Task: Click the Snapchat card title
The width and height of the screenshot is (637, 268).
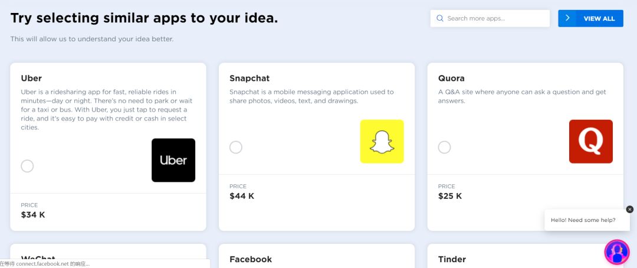Action: 249,78
